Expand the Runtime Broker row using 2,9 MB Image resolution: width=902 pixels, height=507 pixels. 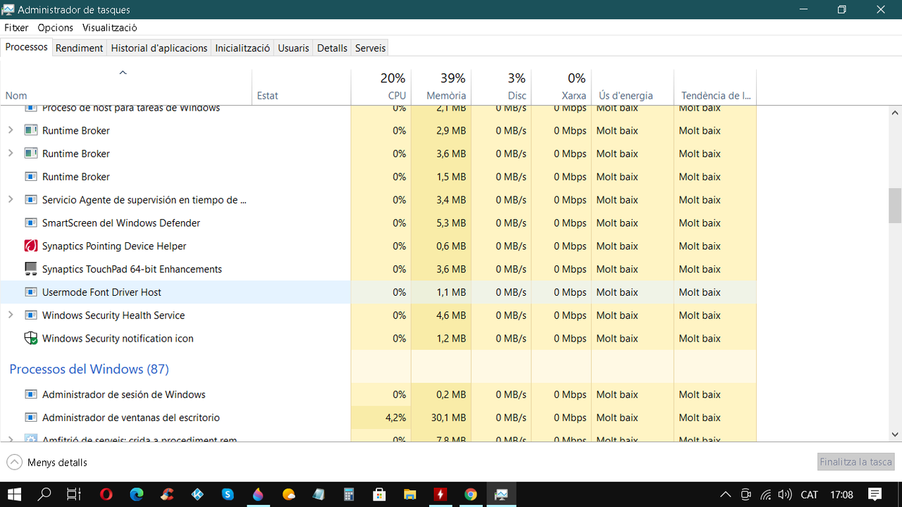[x=11, y=130]
